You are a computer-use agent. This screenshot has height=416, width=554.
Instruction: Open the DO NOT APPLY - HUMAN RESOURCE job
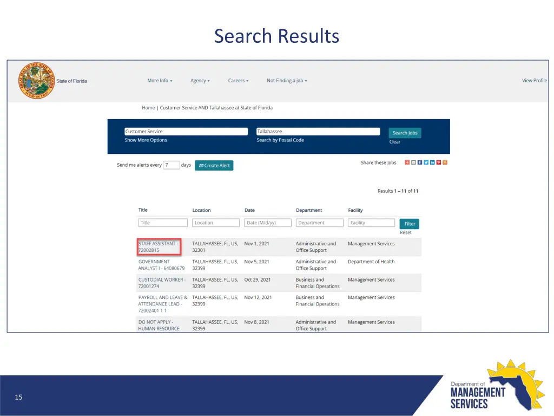(x=159, y=326)
